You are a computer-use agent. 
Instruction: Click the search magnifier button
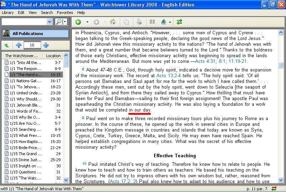pyautogui.click(x=59, y=22)
